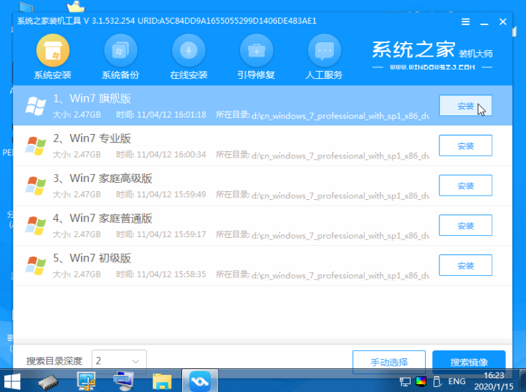Screen dimensions: 526x392
Task: Switch ENG input language indicator
Action: (456, 381)
